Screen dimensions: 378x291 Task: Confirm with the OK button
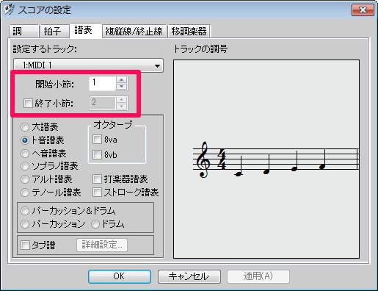tap(120, 276)
